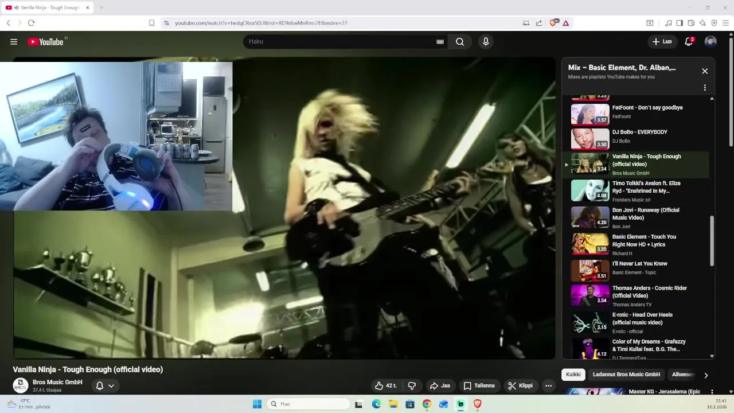Open the Bros Music GmbH channel avatar

click(x=21, y=385)
